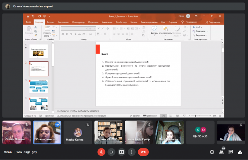Click the Поделиться share button
The height and width of the screenshot is (160, 248).
tap(212, 22)
